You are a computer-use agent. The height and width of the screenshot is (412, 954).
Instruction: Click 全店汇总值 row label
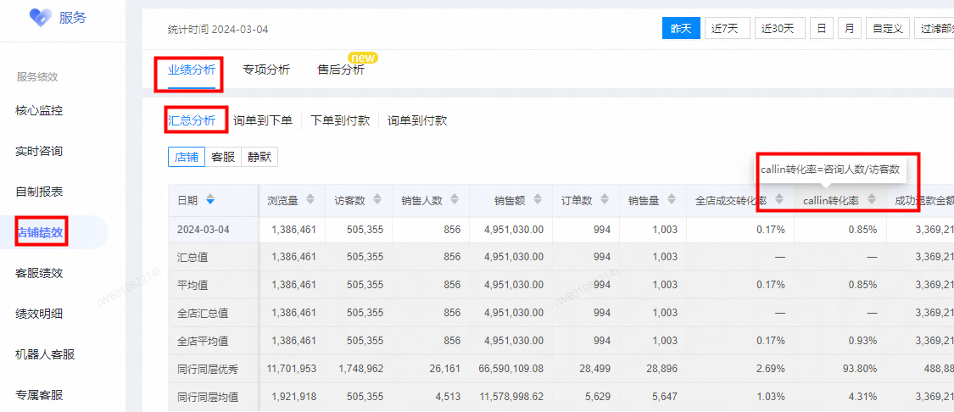[203, 313]
